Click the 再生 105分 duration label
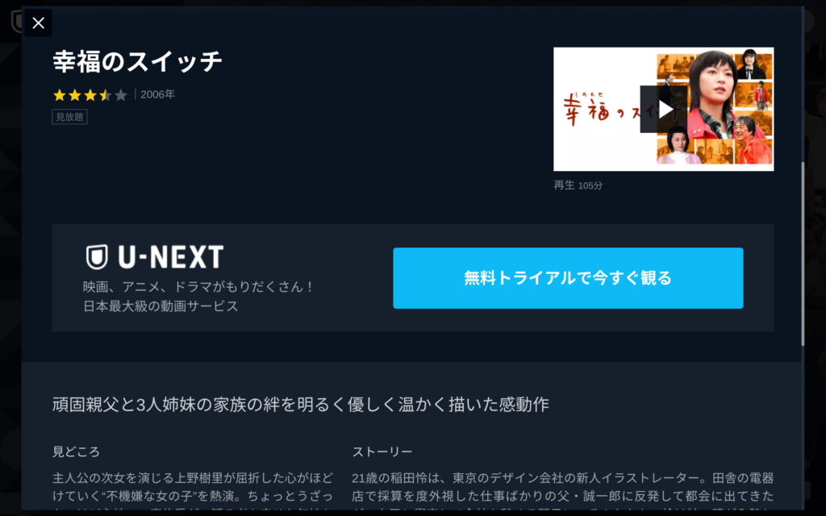The width and height of the screenshot is (826, 516). pyautogui.click(x=578, y=185)
